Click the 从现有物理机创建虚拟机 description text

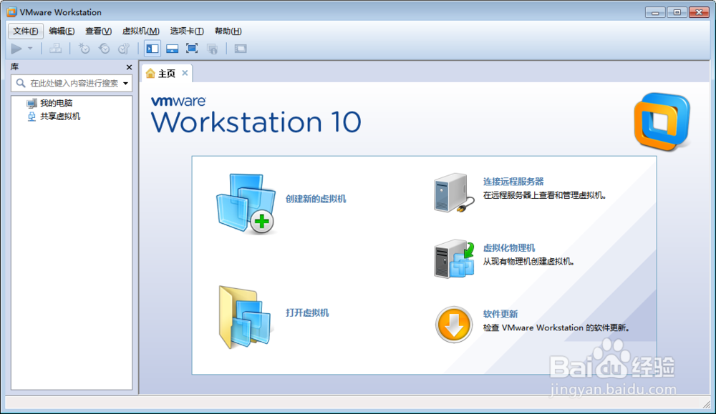[x=529, y=262]
